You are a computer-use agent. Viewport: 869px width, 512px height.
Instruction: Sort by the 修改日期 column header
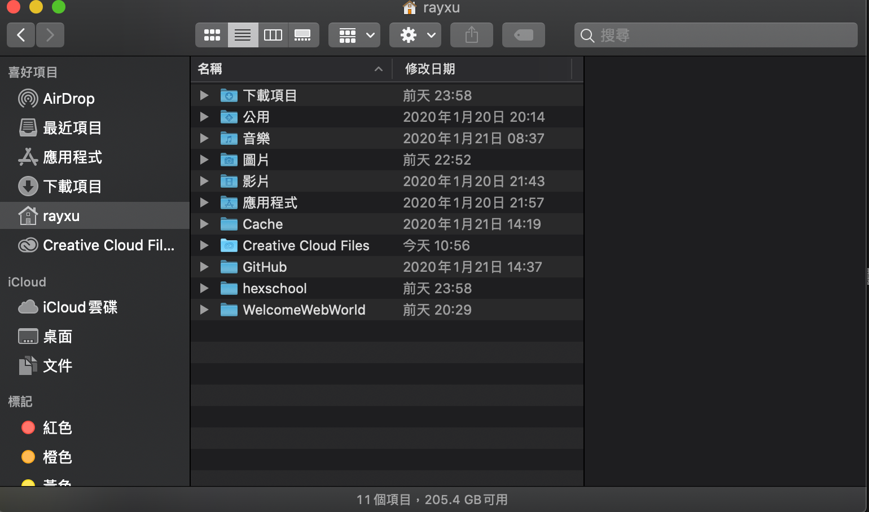(x=482, y=69)
